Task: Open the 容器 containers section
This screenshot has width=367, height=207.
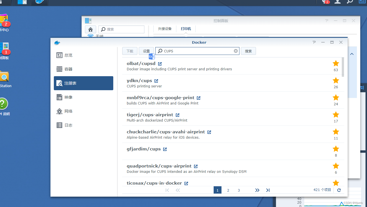Action: pos(84,69)
